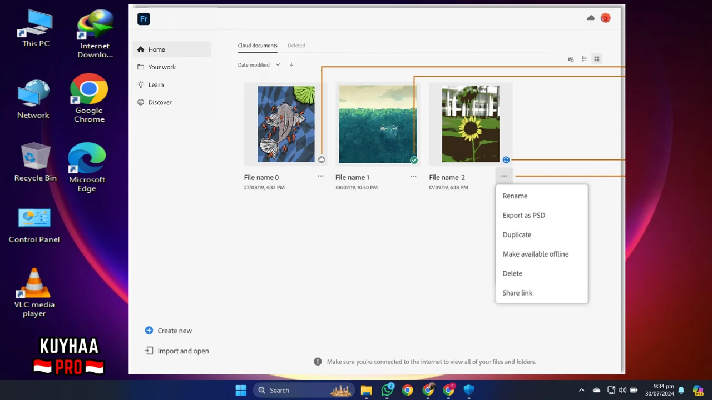Select the File name 2 label
Screen dimensions: 712x400
(x=447, y=178)
